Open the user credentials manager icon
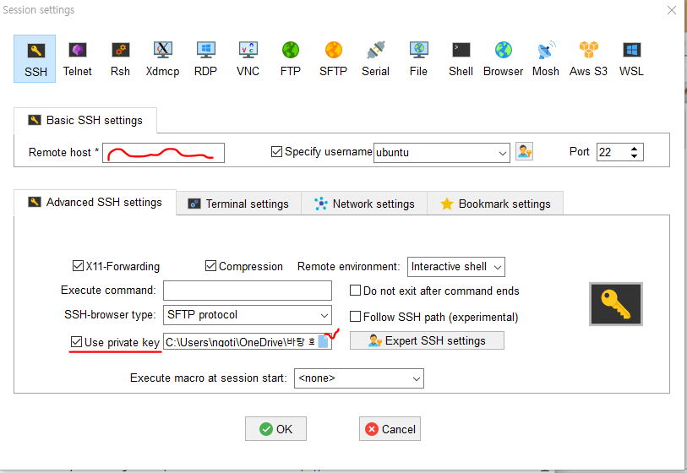This screenshot has width=687, height=473. click(524, 151)
